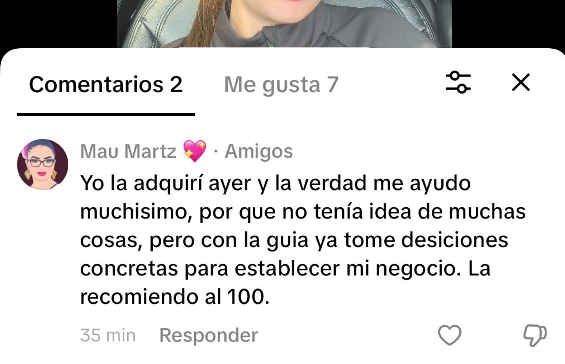Image resolution: width=565 pixels, height=364 pixels.
Task: Switch to the Me gusta 7 tab
Action: pos(281,84)
